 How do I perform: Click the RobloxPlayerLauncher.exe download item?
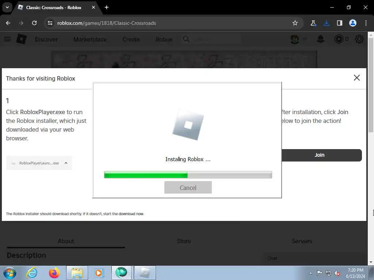39,163
